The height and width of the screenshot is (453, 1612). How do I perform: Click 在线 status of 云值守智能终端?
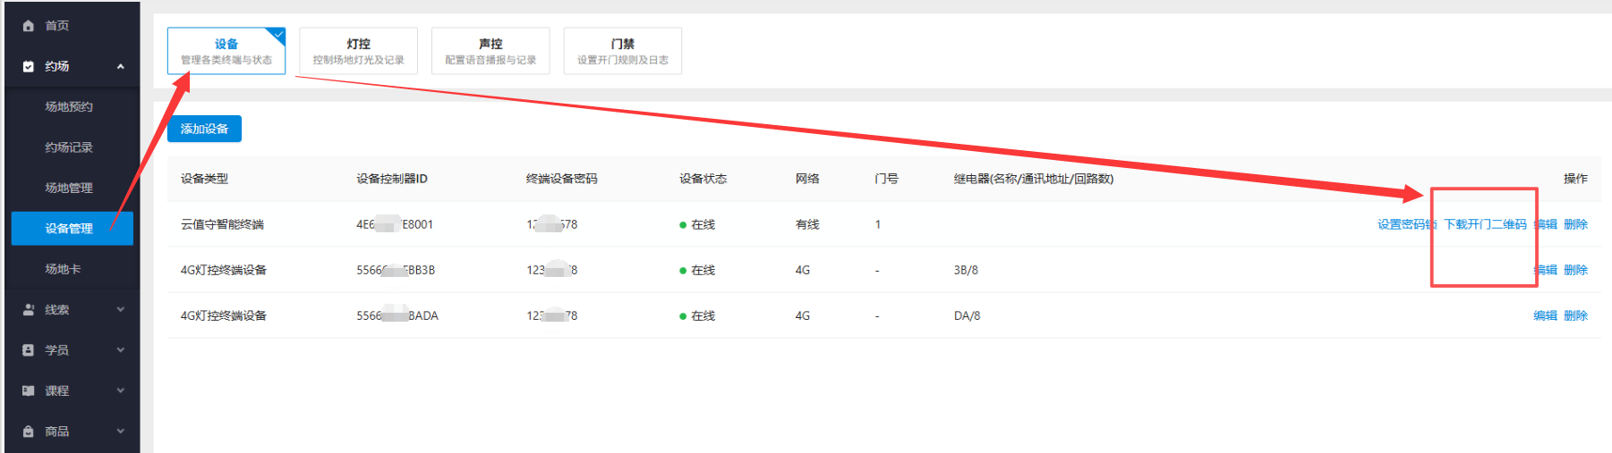(697, 224)
